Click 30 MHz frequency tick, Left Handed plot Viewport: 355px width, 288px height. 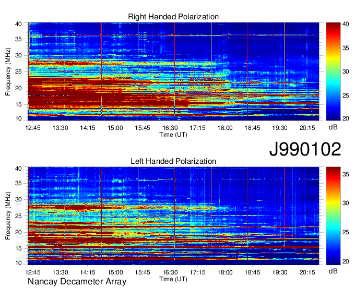click(x=19, y=199)
